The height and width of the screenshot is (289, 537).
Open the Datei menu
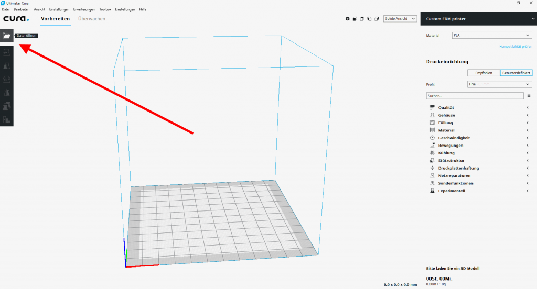(5, 9)
